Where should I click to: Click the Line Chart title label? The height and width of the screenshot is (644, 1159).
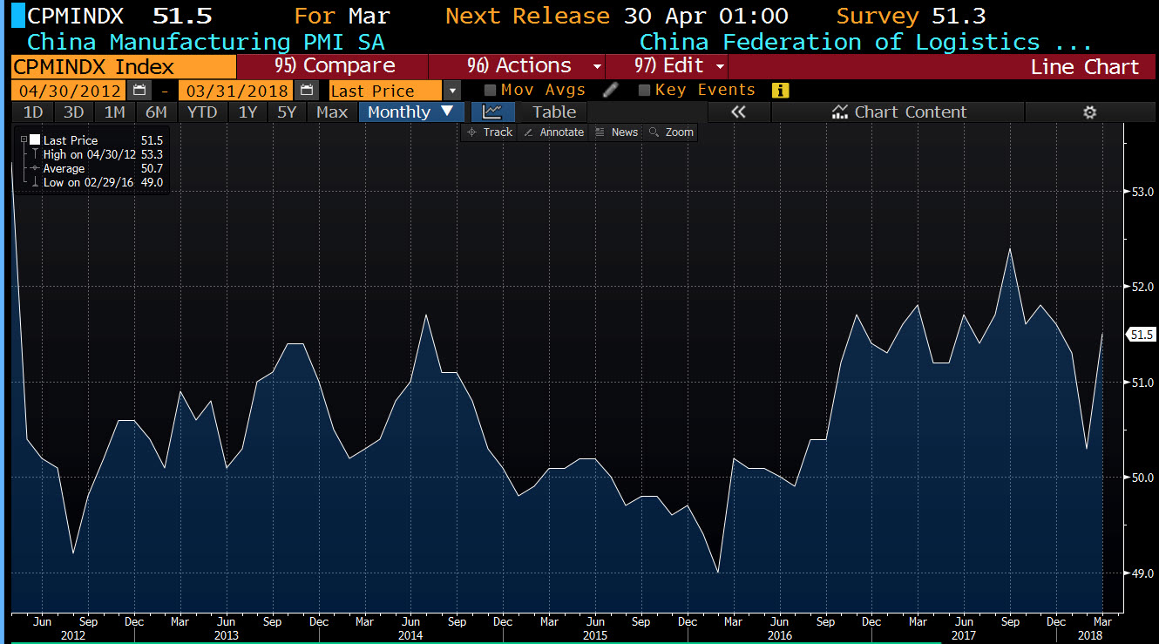click(1084, 67)
